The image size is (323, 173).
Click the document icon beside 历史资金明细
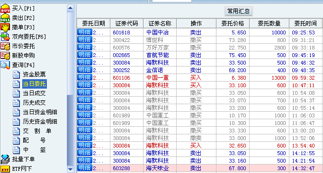(16, 122)
